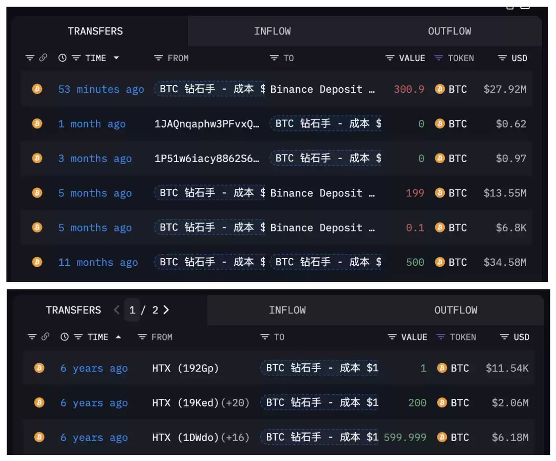Open the TO column filter icon in the upper panel
The image size is (556, 461).
274,58
